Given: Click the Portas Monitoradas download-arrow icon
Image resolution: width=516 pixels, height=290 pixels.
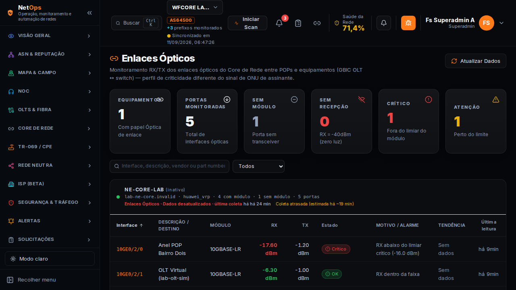Looking at the screenshot, I should tap(227, 99).
